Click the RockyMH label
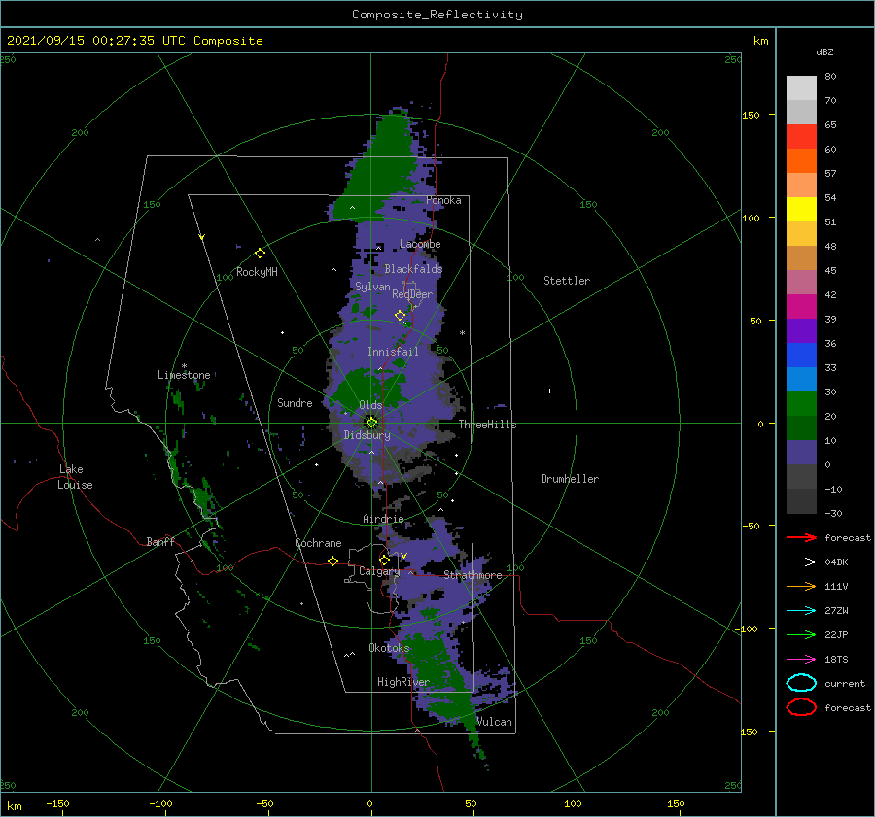 [x=257, y=272]
